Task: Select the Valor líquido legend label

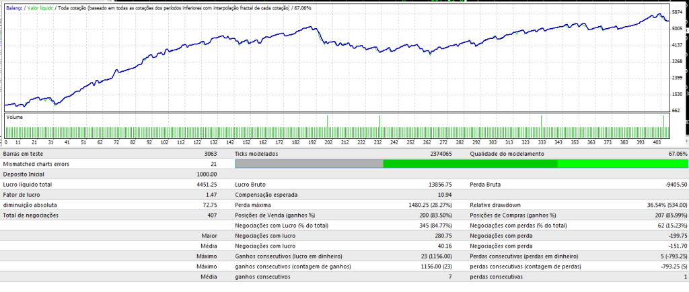Action: 41,8
